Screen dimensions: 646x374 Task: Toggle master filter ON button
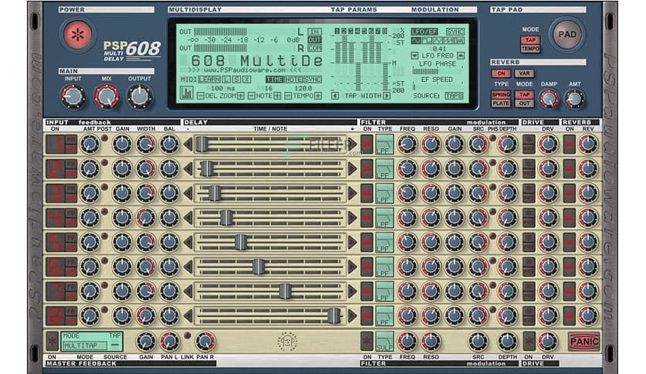(x=367, y=342)
